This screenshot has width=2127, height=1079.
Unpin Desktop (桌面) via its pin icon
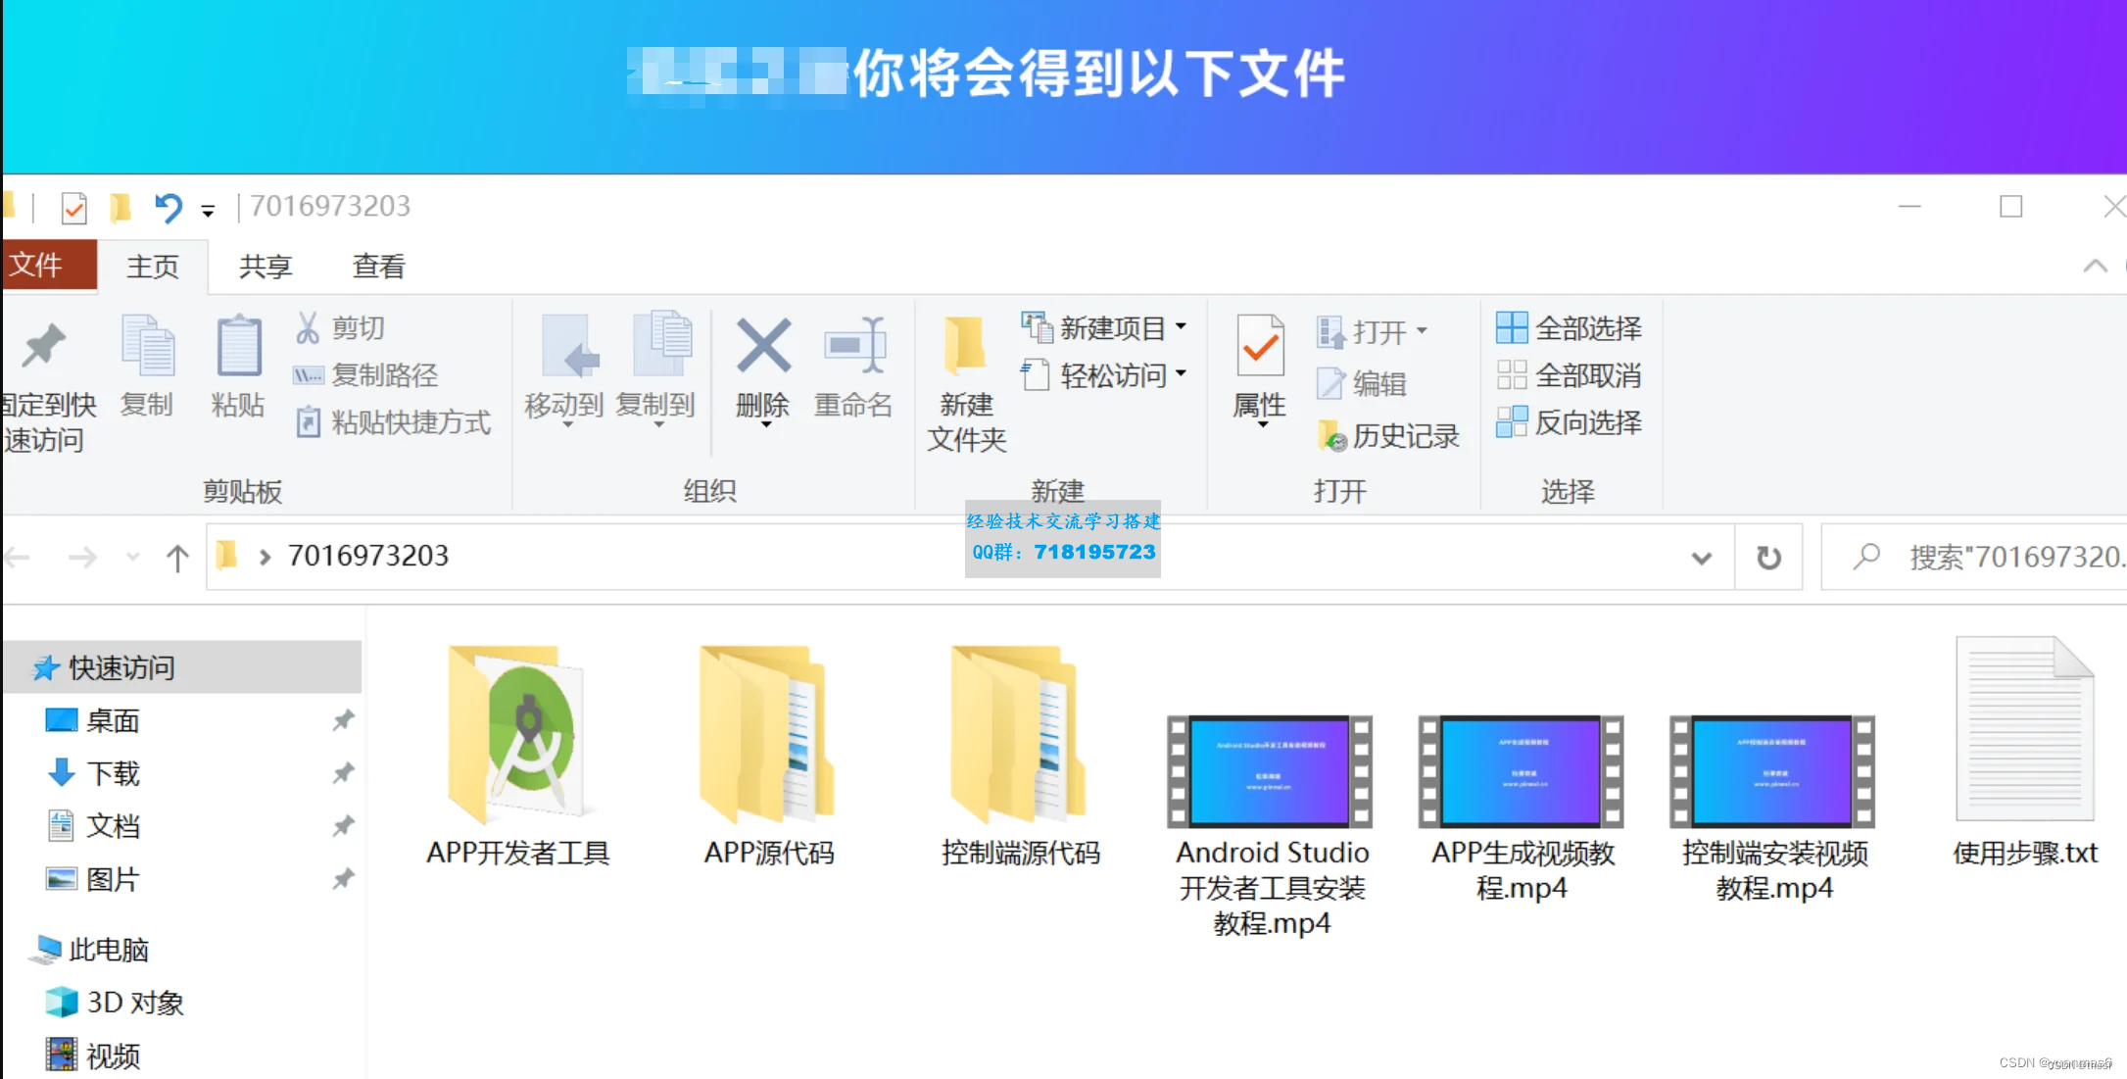pos(343,720)
